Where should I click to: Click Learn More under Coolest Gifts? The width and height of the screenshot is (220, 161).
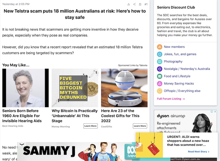click(140, 126)
